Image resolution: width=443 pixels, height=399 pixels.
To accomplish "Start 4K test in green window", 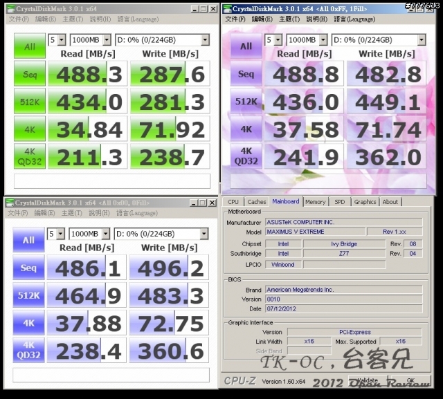I will pyautogui.click(x=30, y=129).
